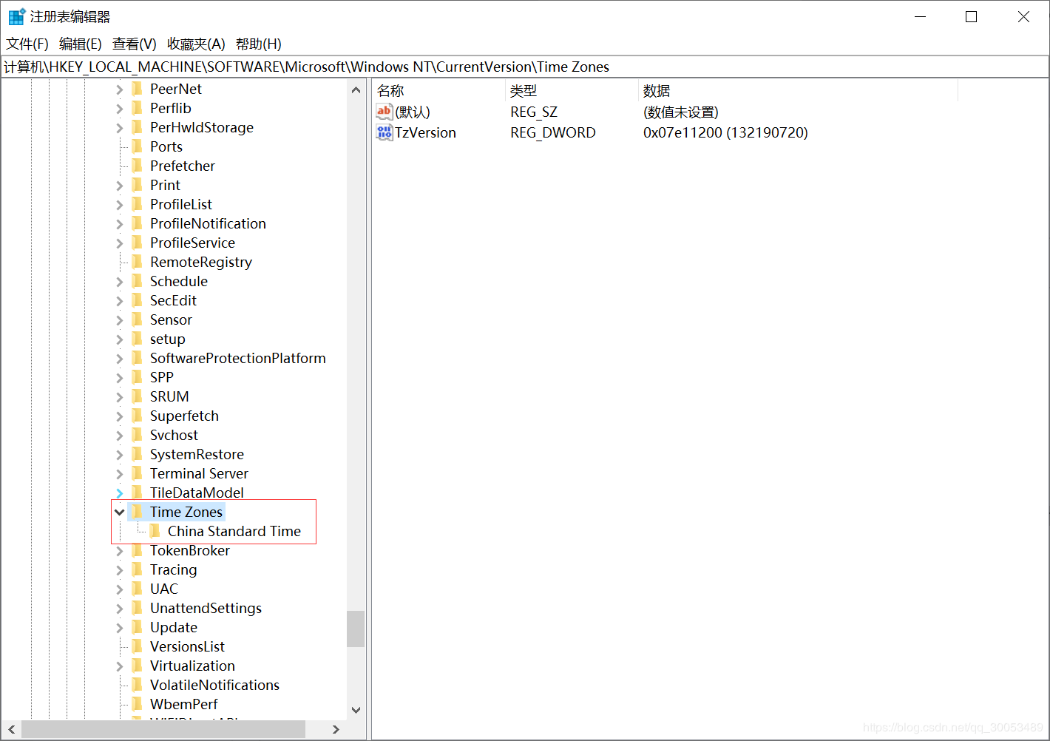The height and width of the screenshot is (741, 1050).
Task: Collapse the Time Zones key
Action: (119, 512)
